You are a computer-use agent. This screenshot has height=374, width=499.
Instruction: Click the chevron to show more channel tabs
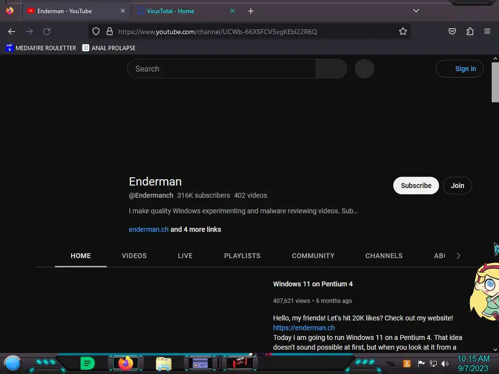point(458,256)
